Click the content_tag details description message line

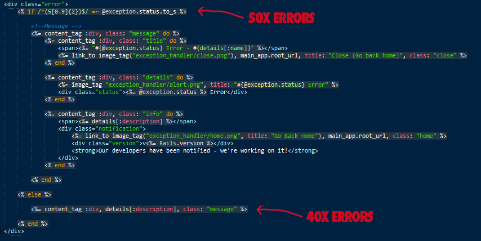pyautogui.click(x=139, y=209)
